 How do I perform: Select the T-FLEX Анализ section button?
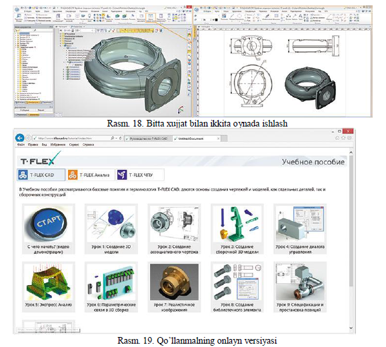point(91,175)
